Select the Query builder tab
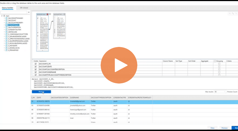Viewport: 238px width, 131px height. point(8,8)
